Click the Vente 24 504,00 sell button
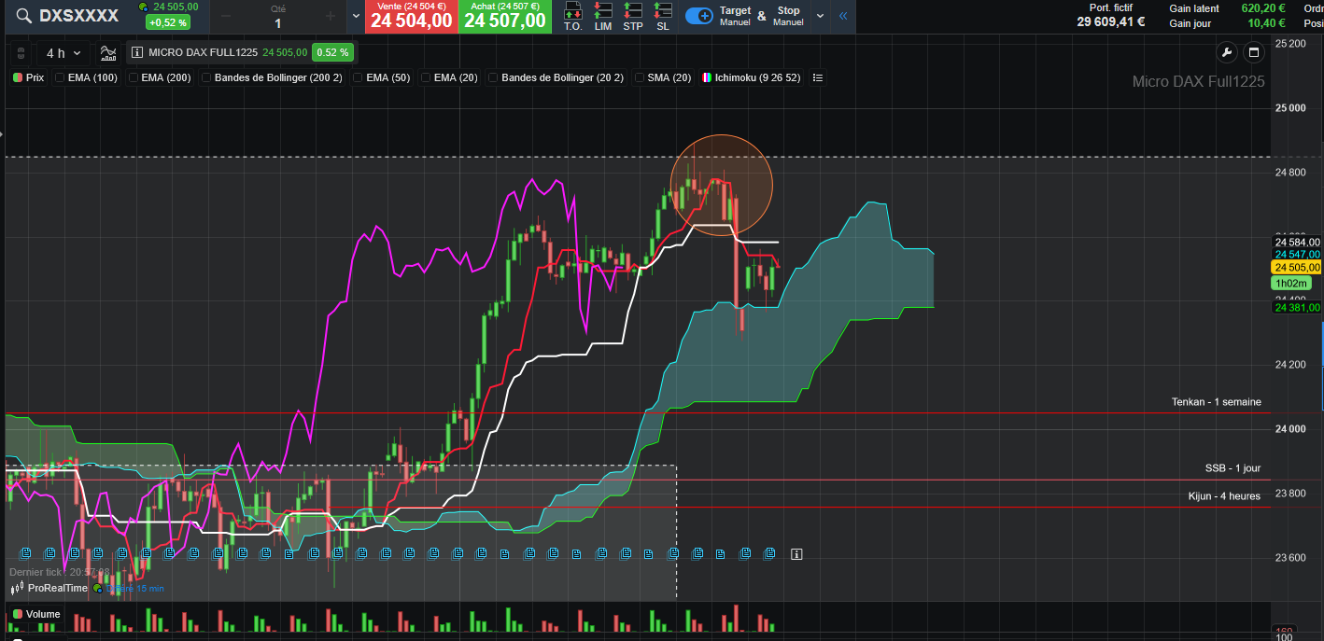This screenshot has width=1324, height=641. click(412, 16)
